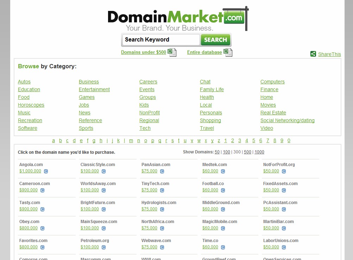Browse the Autos category
The height and width of the screenshot is (260, 353).
click(x=24, y=82)
